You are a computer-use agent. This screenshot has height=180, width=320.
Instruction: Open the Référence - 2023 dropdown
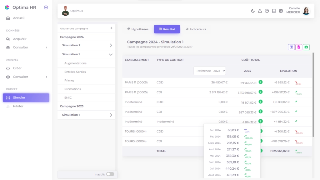pos(209,71)
